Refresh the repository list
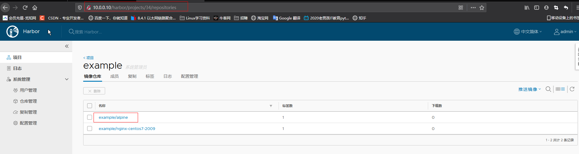The height and width of the screenshot is (154, 579). [x=572, y=89]
